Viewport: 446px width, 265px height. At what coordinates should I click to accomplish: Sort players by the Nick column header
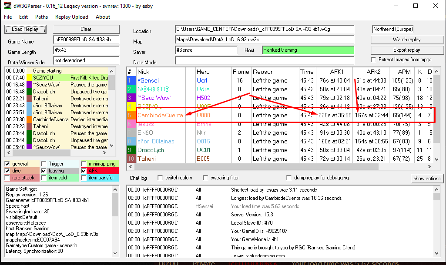click(x=161, y=72)
